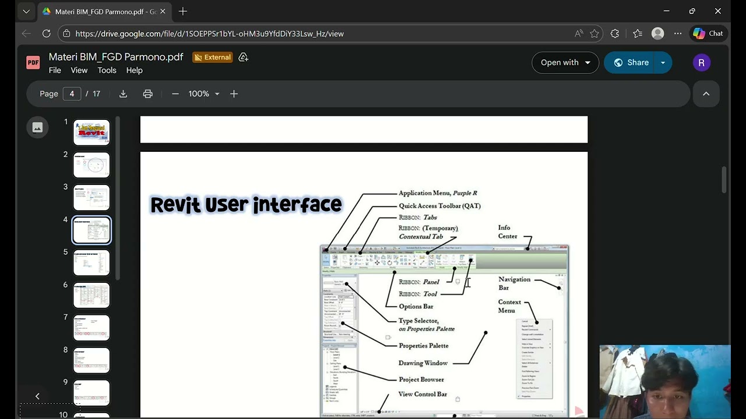Click the Share button

click(631, 63)
